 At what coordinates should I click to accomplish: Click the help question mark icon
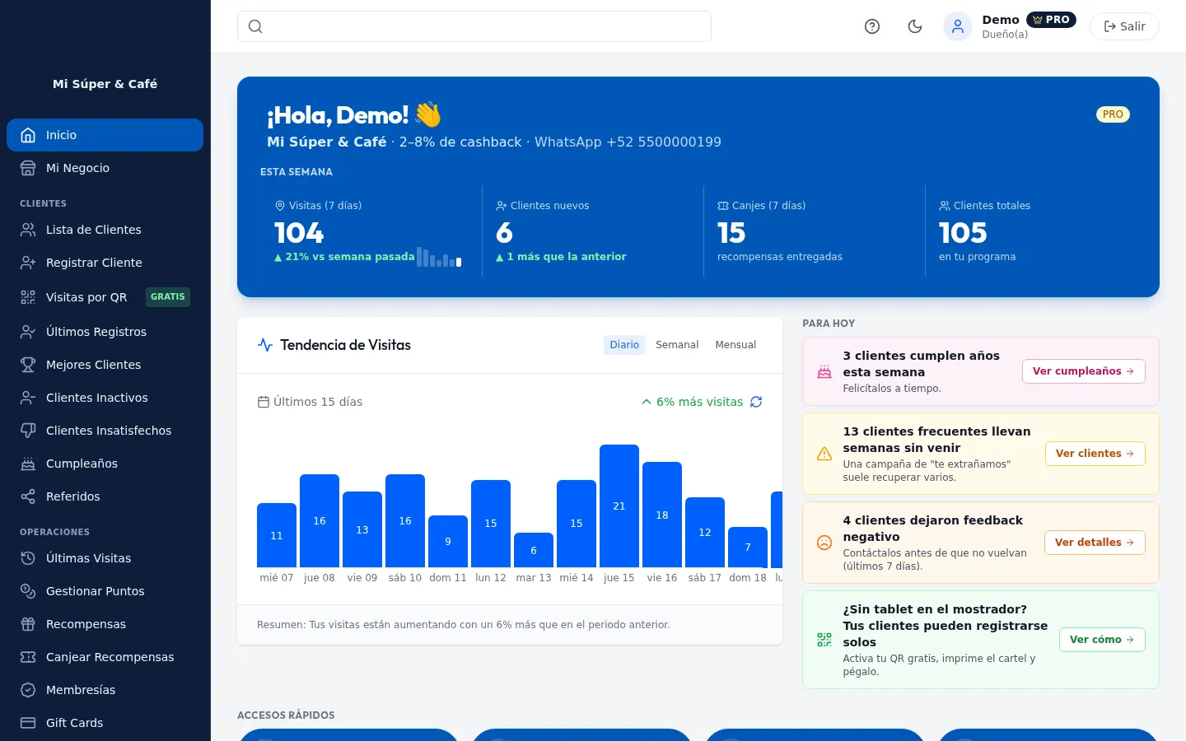point(872,26)
